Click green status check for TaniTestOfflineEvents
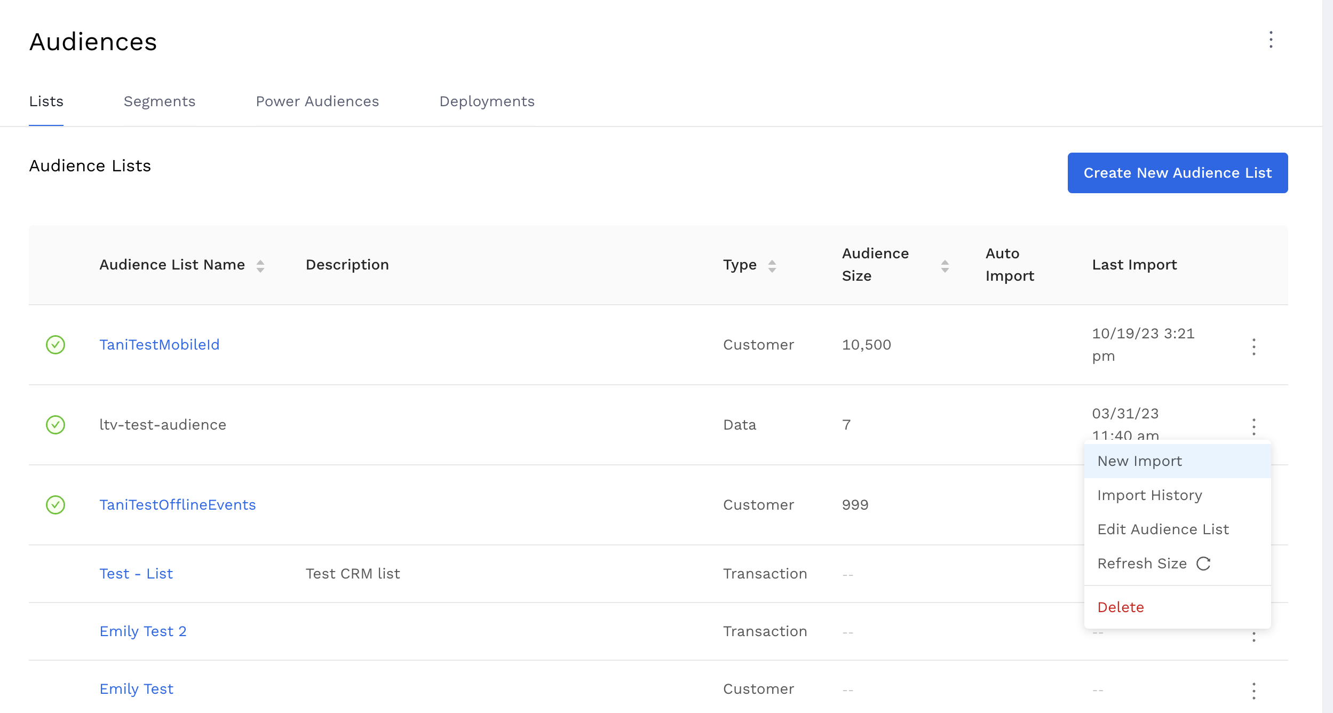This screenshot has width=1333, height=713. [55, 505]
